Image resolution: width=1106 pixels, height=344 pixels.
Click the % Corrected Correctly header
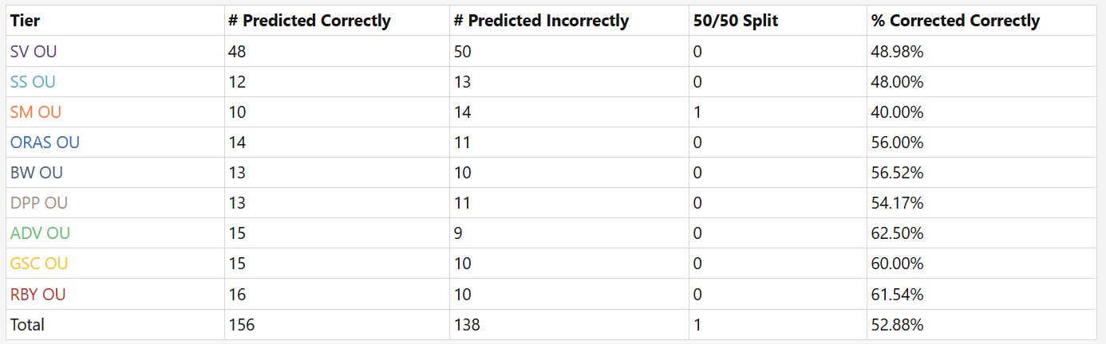955,21
